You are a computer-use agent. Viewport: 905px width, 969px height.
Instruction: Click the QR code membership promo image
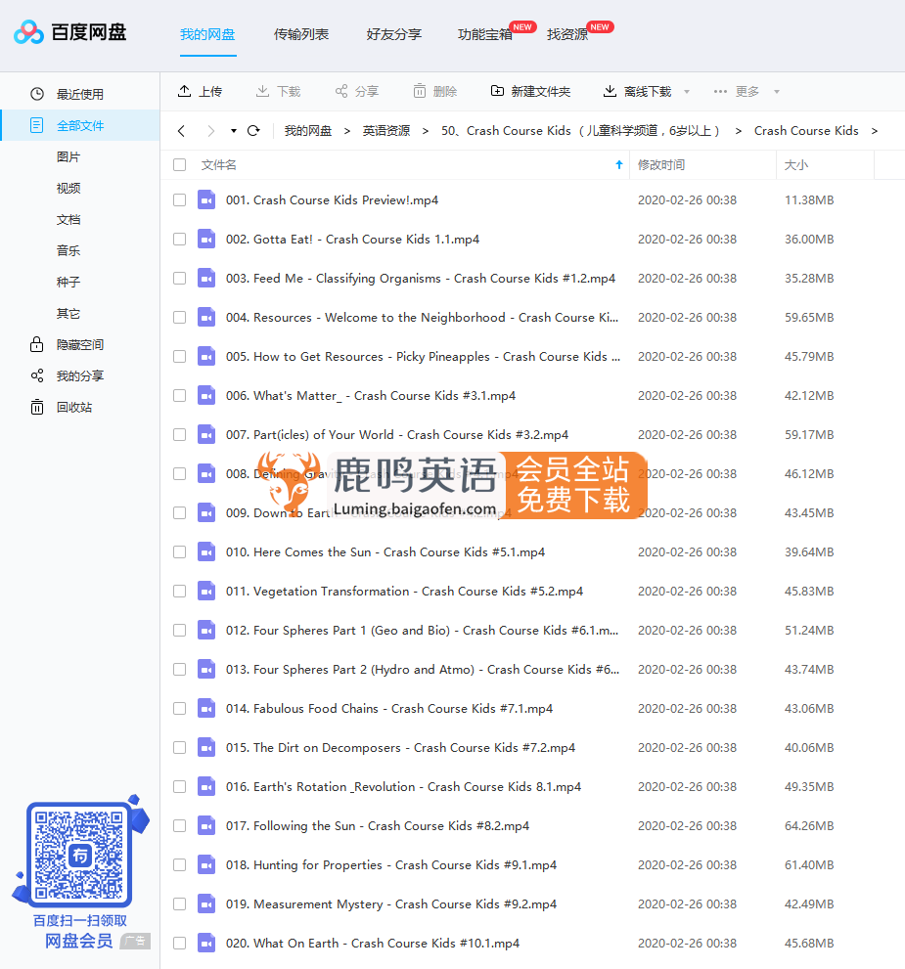tap(79, 854)
